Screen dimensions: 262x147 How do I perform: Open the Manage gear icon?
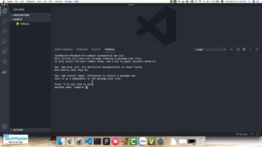5,127
